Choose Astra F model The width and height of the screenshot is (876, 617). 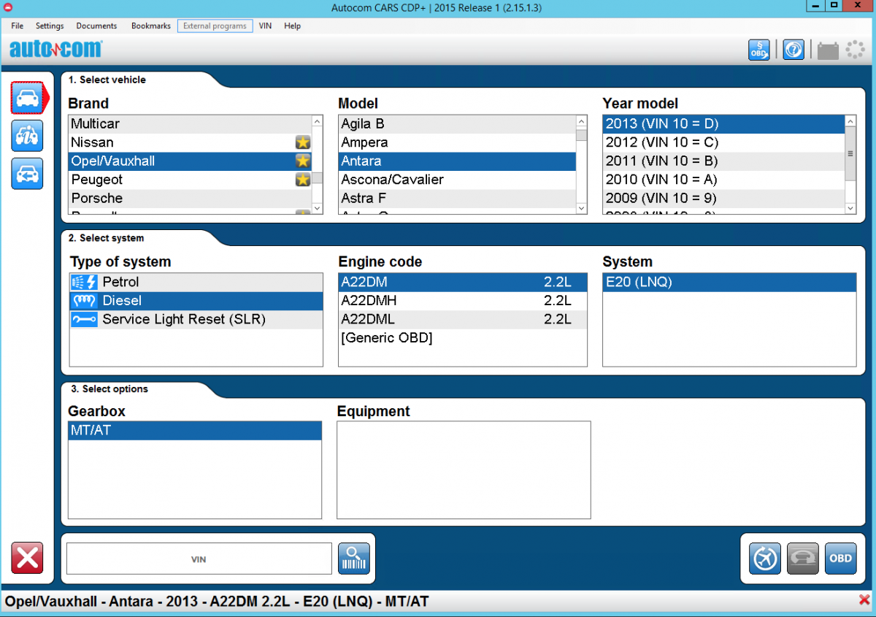tap(457, 198)
